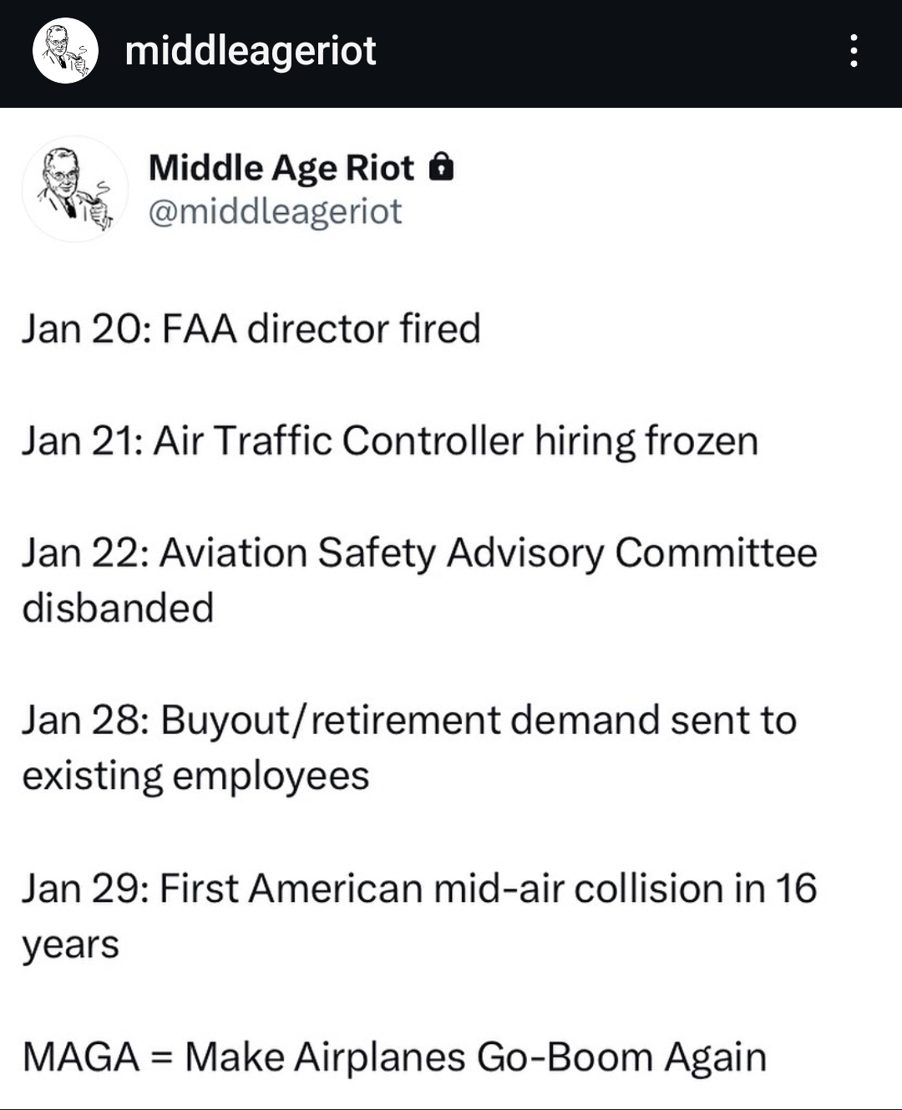Tap the phrase "Make Airplanes Go-Boom Again"

pos(475,1057)
